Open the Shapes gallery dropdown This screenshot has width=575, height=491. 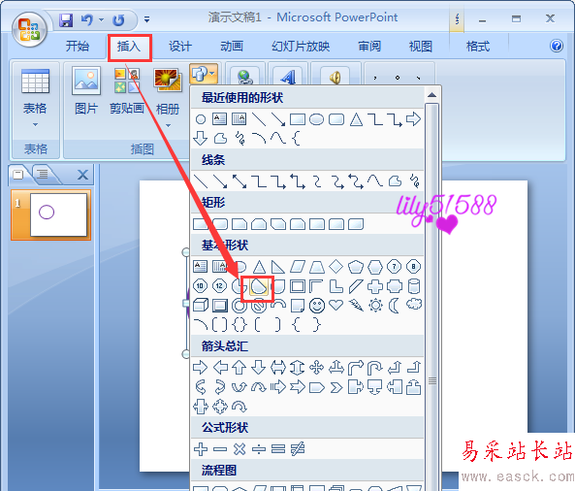[x=204, y=74]
